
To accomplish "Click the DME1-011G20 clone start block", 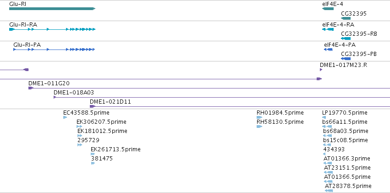I will pyautogui.click(x=31, y=88).
